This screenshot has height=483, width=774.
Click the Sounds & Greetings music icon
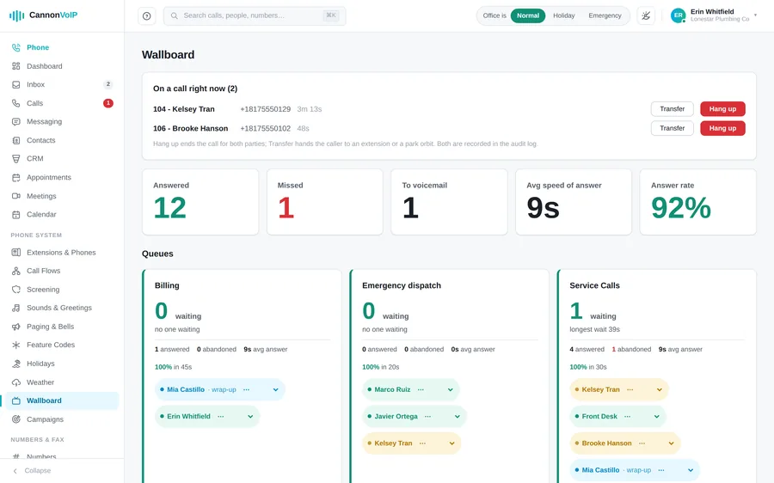click(x=16, y=308)
